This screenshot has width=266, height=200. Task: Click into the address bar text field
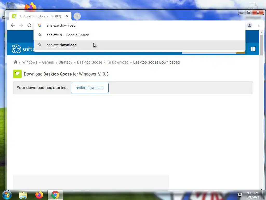(x=139, y=25)
